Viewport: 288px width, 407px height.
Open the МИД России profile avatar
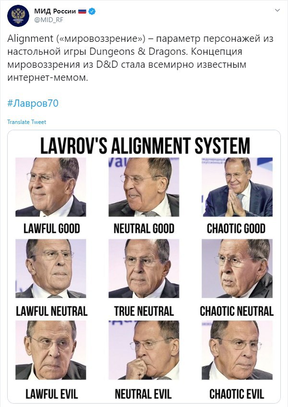click(x=18, y=15)
